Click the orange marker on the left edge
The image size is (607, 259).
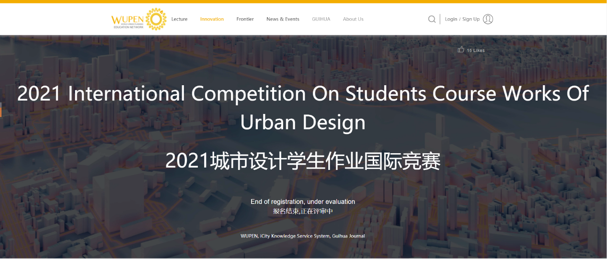(1, 112)
